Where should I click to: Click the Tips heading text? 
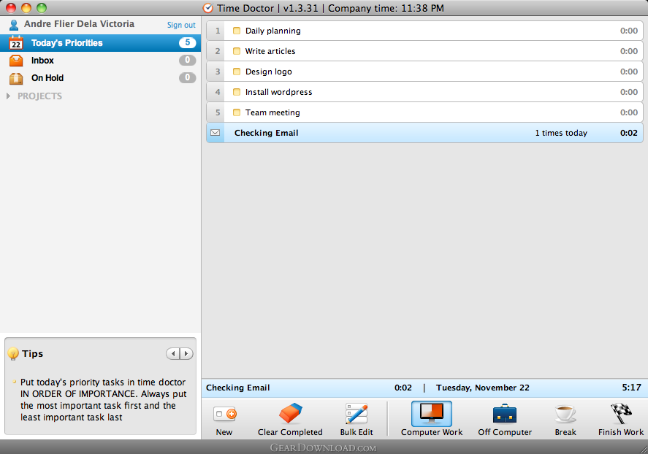coord(33,354)
